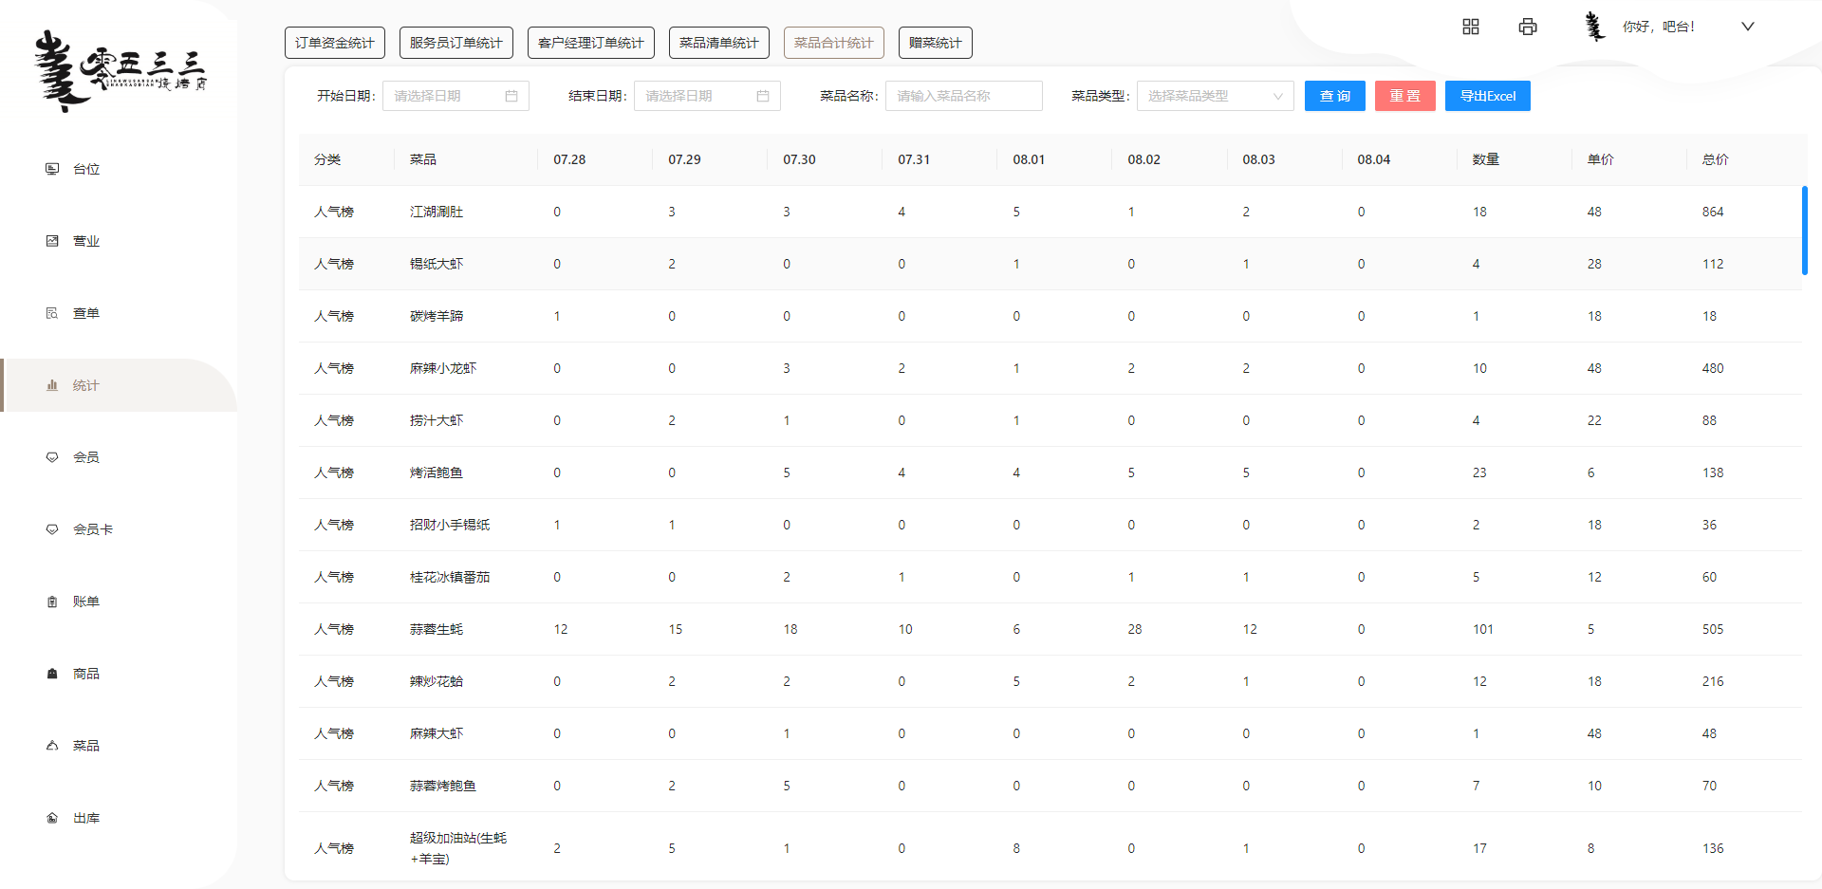
Task: Open 出库 via its sidebar icon
Action: pyautogui.click(x=52, y=818)
